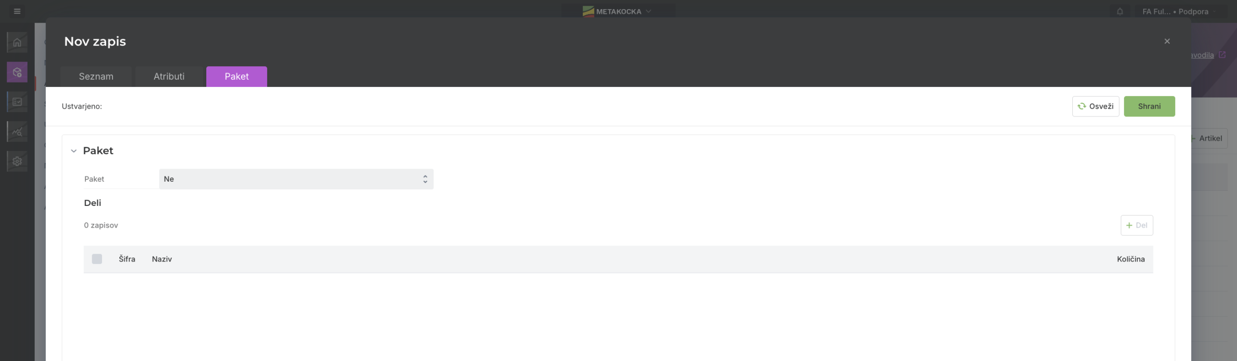The image size is (1237, 361).
Task: Save the record with Shrani
Action: click(x=1149, y=106)
